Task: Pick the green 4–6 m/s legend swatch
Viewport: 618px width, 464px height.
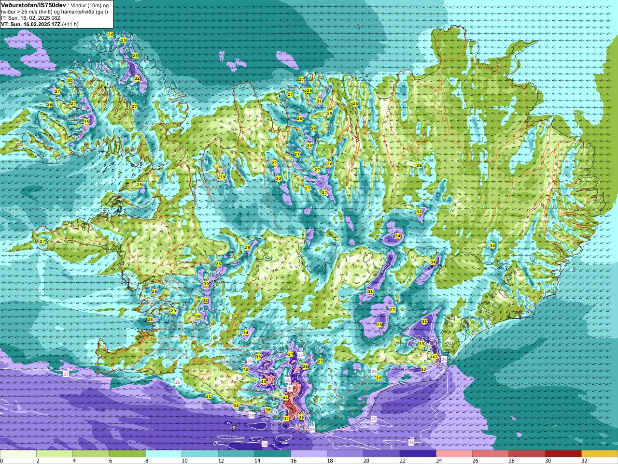Action: pos(91,454)
